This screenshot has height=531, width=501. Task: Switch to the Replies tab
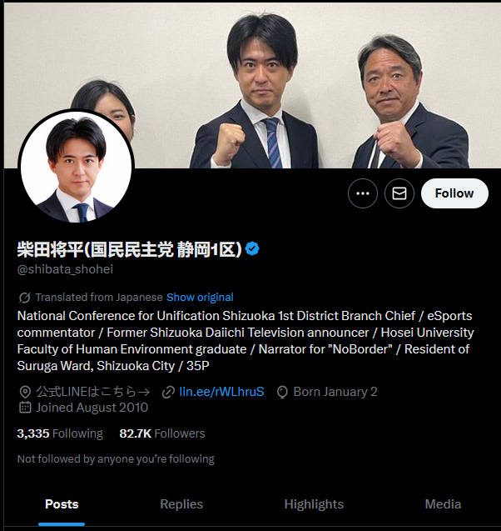tap(181, 504)
